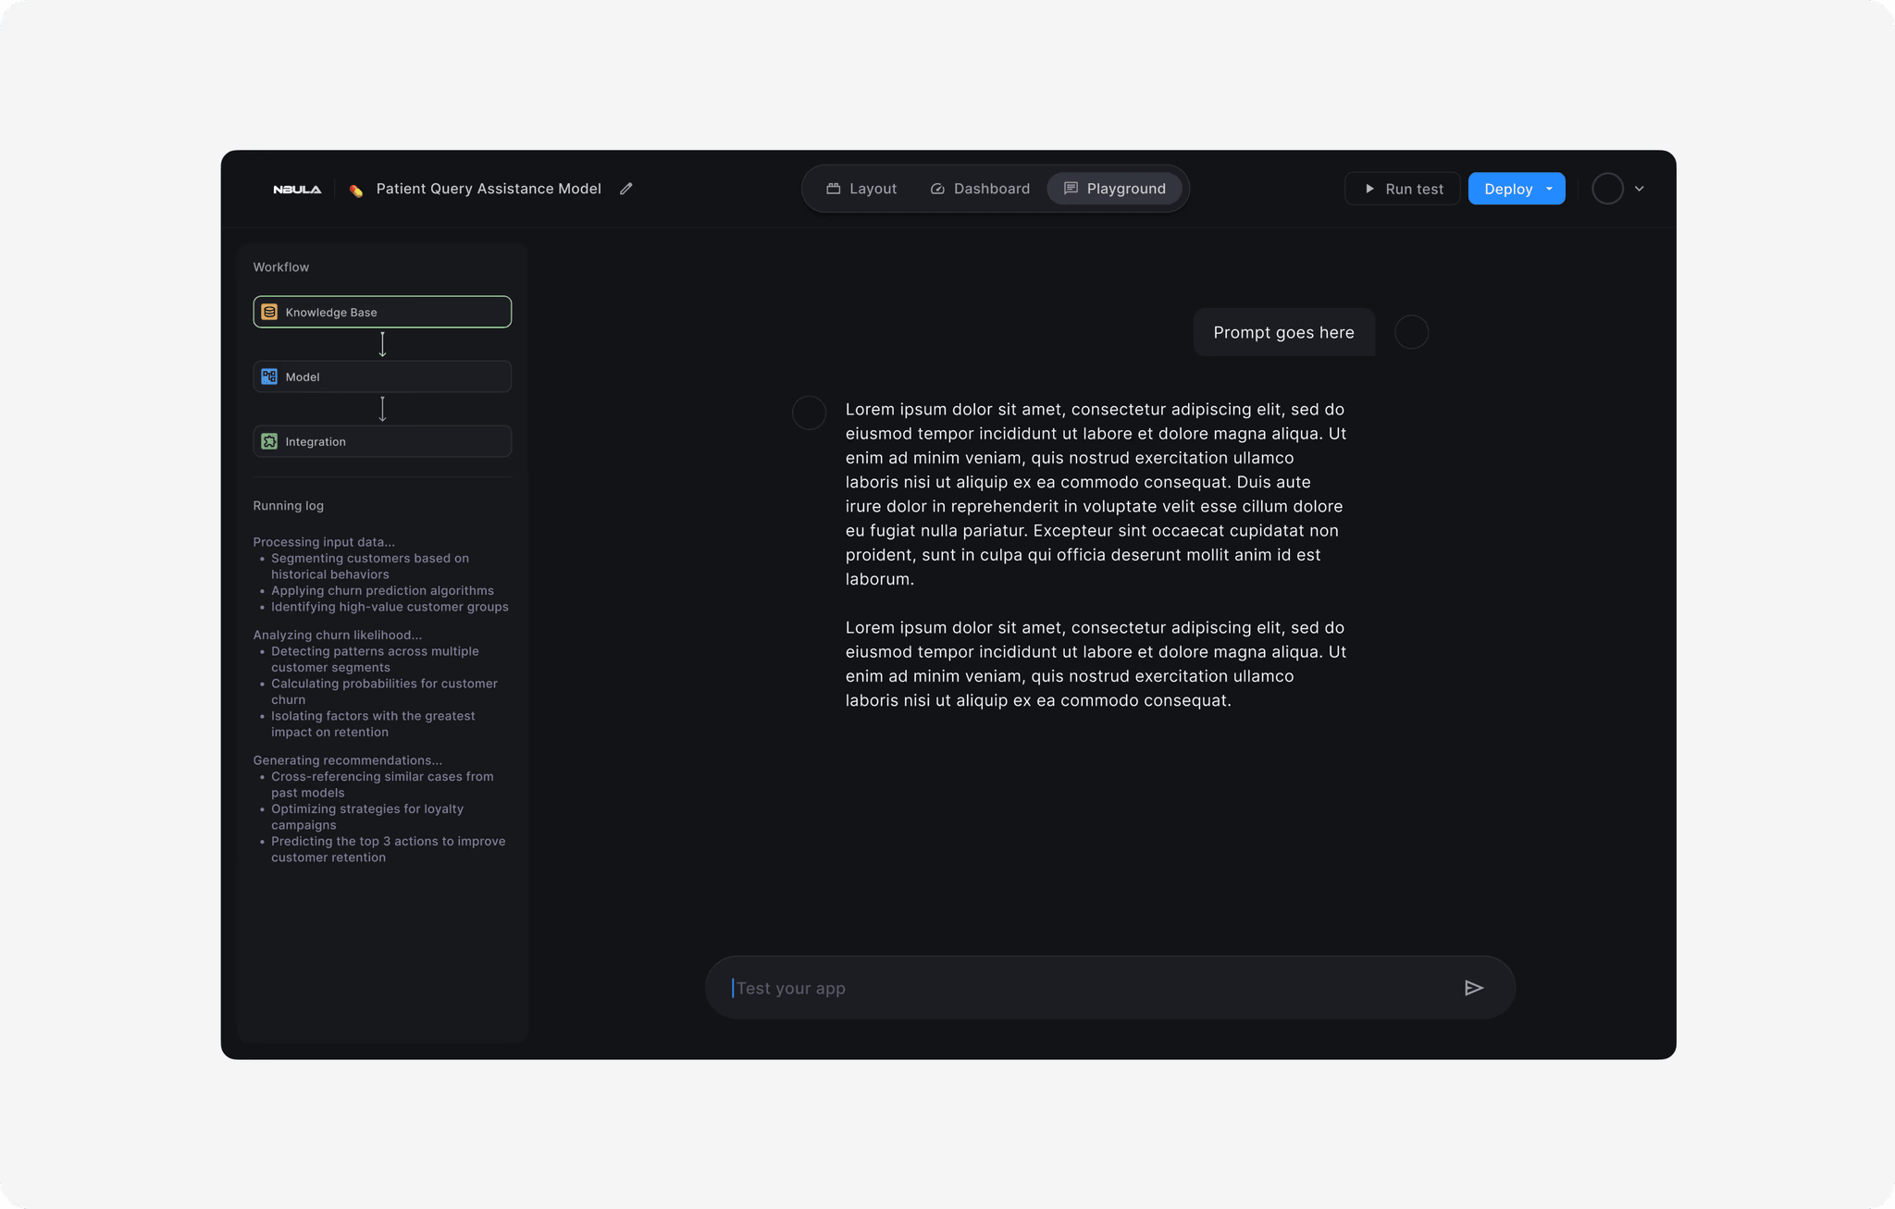The height and width of the screenshot is (1209, 1895).
Task: Click the avatar circle near Deploy
Action: (x=1607, y=189)
